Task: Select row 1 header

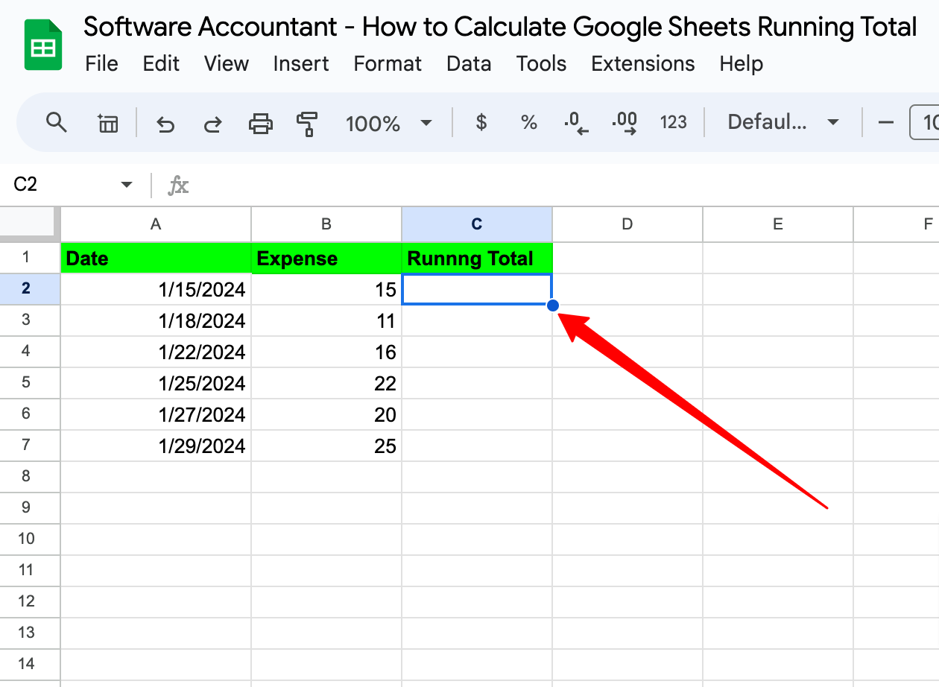Action: 30,258
